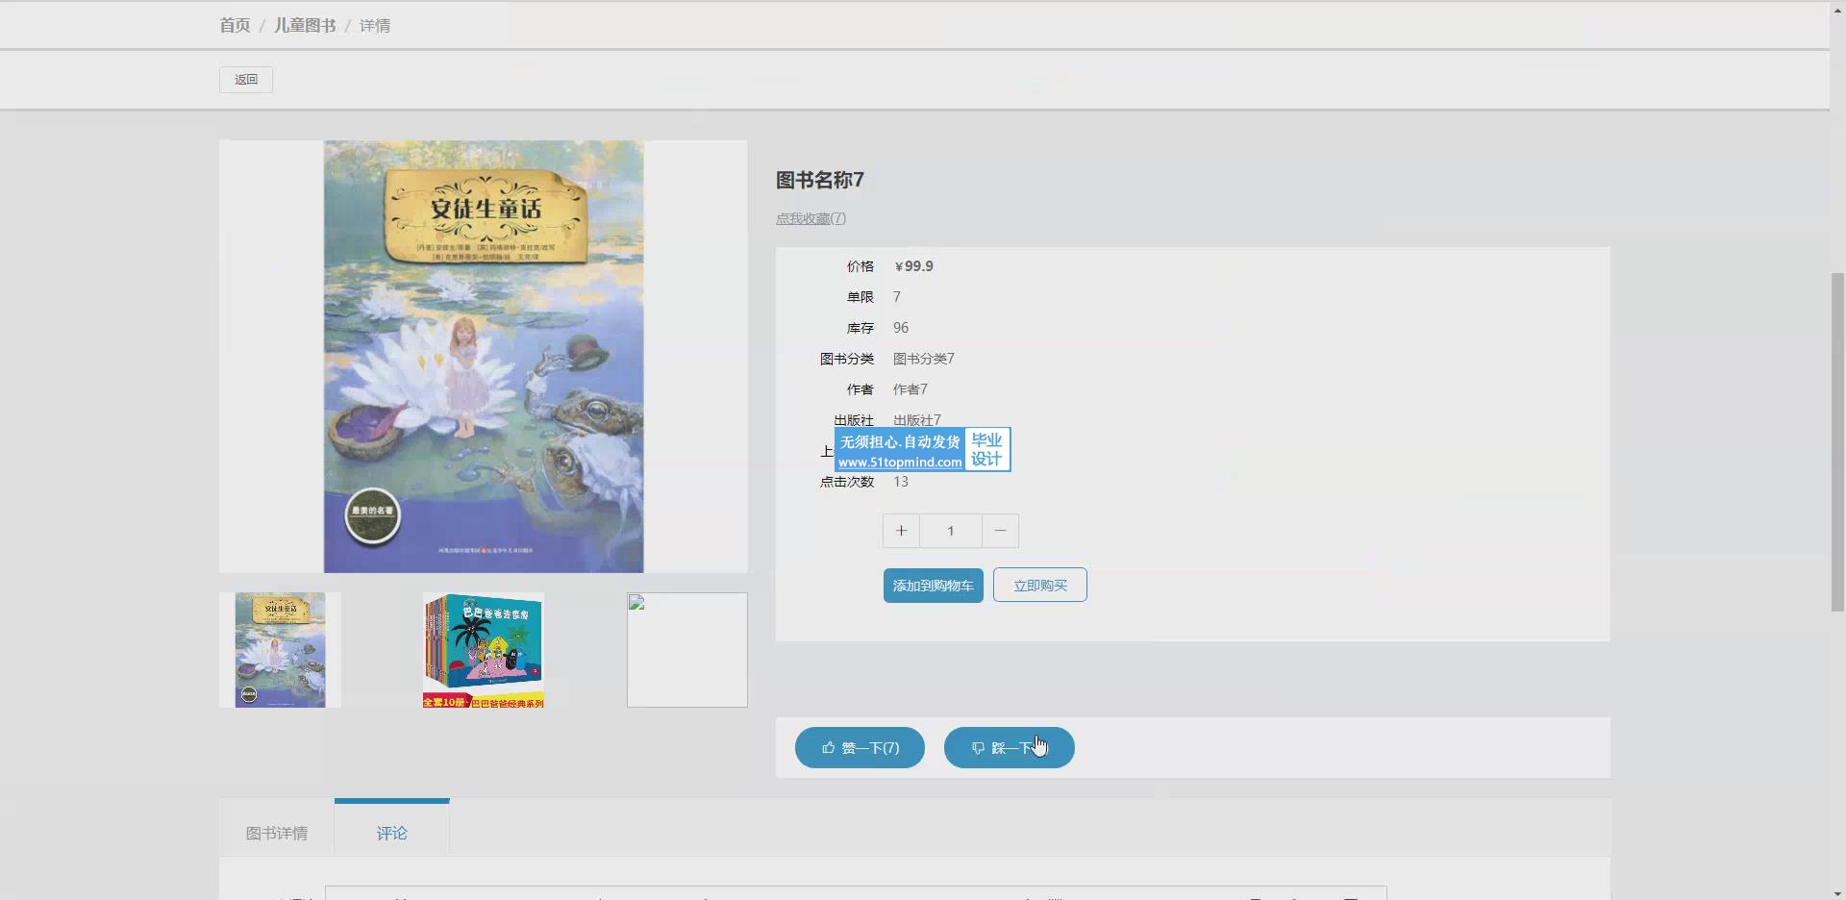Click the large 安徒生童话 cover image
1846x900 pixels.
[x=484, y=357]
